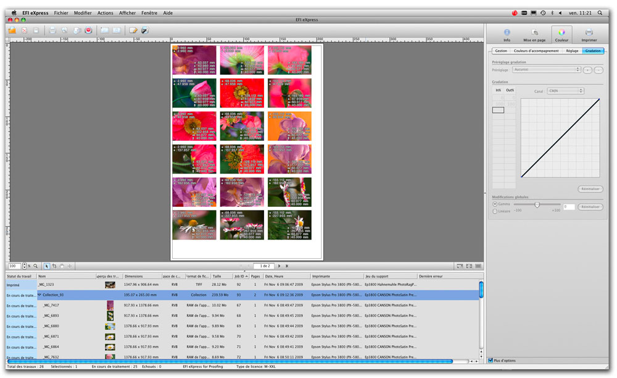The image size is (617, 378).
Task: Open the Fichier menu
Action: click(x=61, y=13)
